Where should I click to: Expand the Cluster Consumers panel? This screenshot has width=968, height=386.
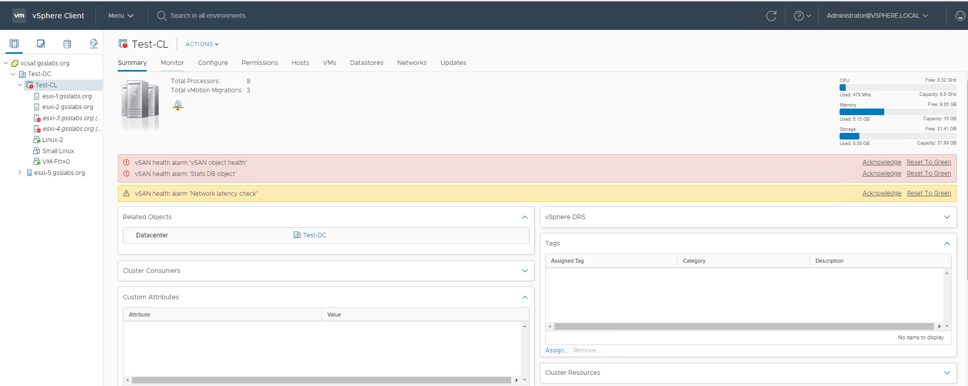tap(524, 271)
